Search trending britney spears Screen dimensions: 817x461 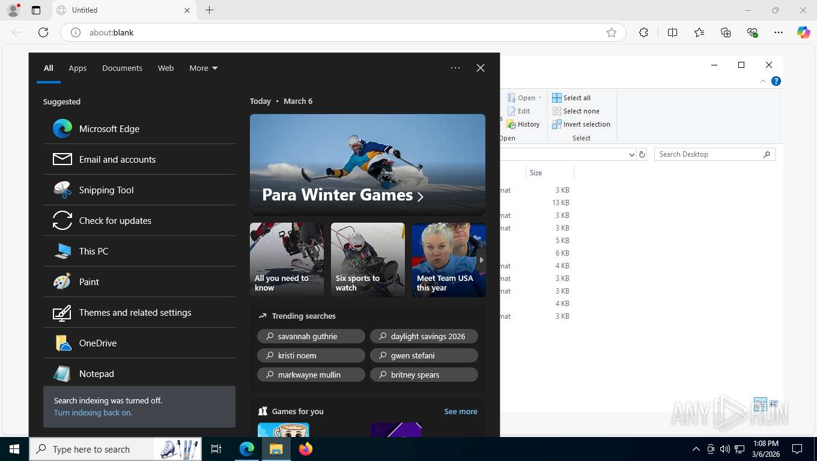click(424, 375)
